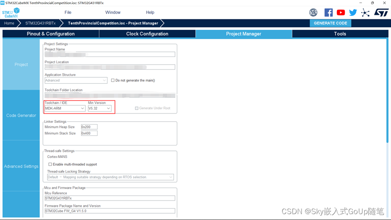Screen dimensions: 391x220
Task: Open the Min Version V5.32 dropdown
Action: tap(99, 108)
